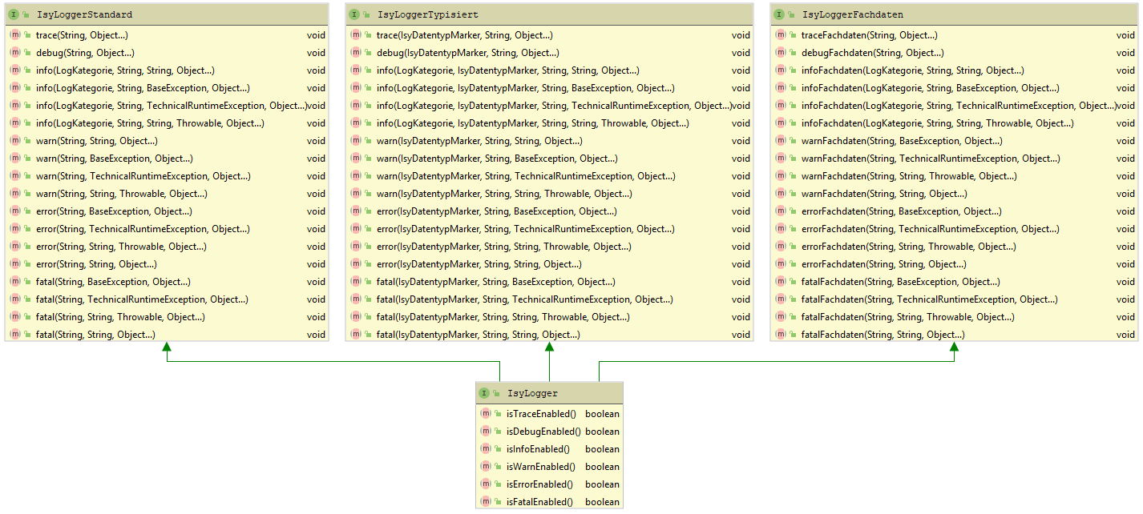1143x514 pixels.
Task: Click the interface icon of IsyLoggerStandard
Action: pos(13,14)
